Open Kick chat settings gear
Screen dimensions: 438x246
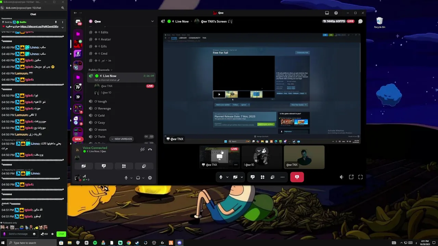pos(52,234)
